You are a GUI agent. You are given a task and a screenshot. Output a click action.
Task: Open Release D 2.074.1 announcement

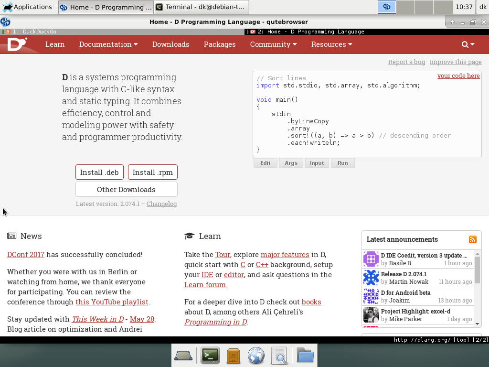click(404, 274)
